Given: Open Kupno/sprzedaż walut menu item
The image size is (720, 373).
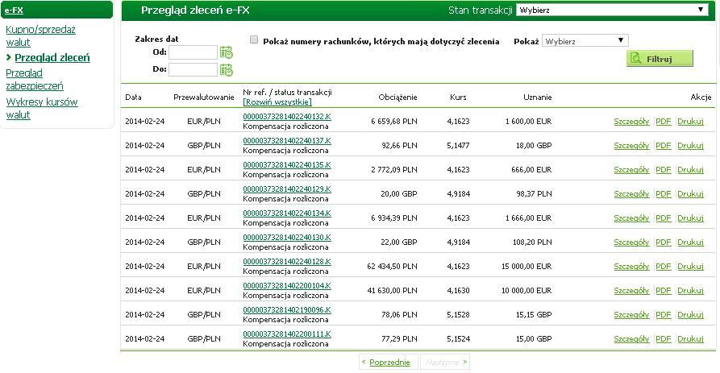Looking at the screenshot, I should pos(40,35).
